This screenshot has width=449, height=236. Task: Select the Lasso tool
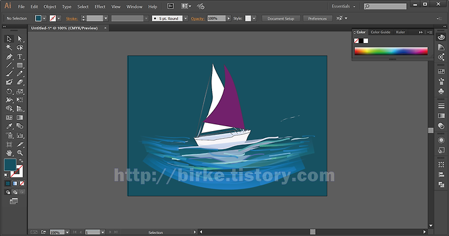[x=20, y=47]
